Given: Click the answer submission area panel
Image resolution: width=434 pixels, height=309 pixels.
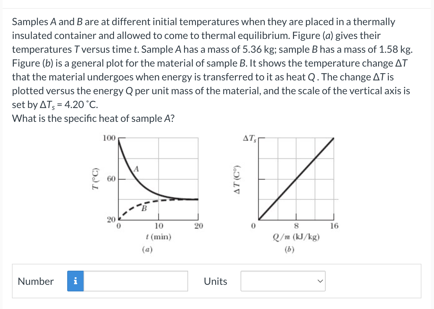Looking at the screenshot, I should 217,281.
